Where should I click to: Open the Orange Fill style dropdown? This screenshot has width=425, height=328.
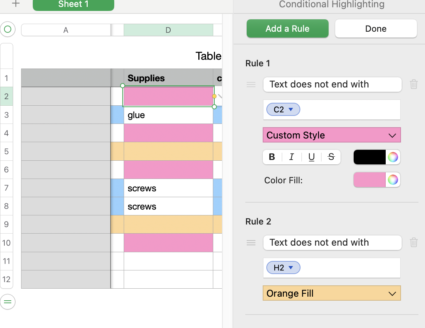pos(331,293)
